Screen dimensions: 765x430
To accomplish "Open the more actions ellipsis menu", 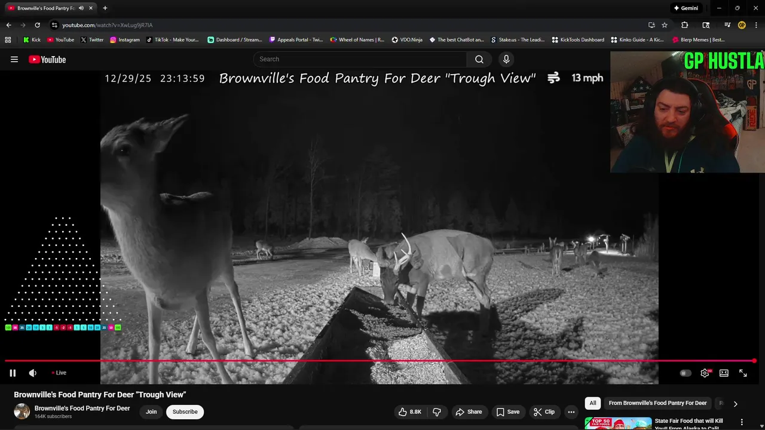I will point(571,411).
